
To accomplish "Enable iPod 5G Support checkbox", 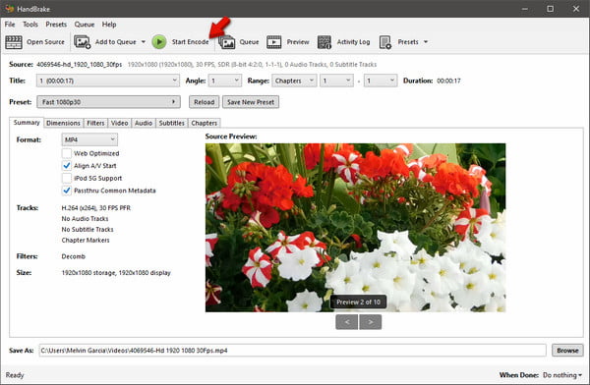I will tap(67, 178).
